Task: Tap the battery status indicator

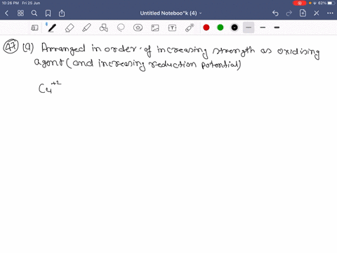Action: coord(331,3)
